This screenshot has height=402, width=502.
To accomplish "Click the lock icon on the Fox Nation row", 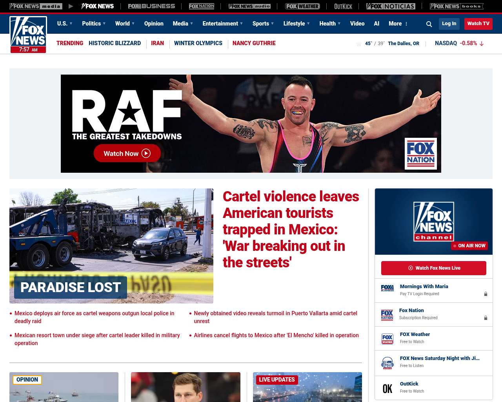I will click(486, 318).
